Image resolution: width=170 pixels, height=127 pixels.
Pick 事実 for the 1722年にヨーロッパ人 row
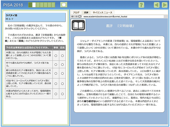coord(56,84)
